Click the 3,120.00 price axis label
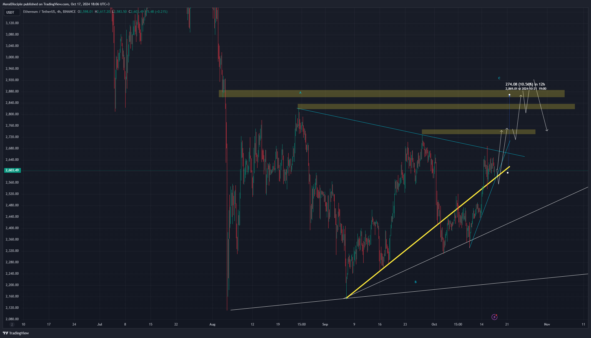Viewport: 591px width, 338px height. (12, 23)
